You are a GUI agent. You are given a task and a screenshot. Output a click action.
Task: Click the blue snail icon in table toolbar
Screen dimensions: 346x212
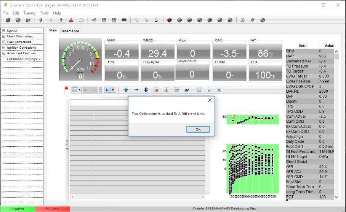(186, 90)
